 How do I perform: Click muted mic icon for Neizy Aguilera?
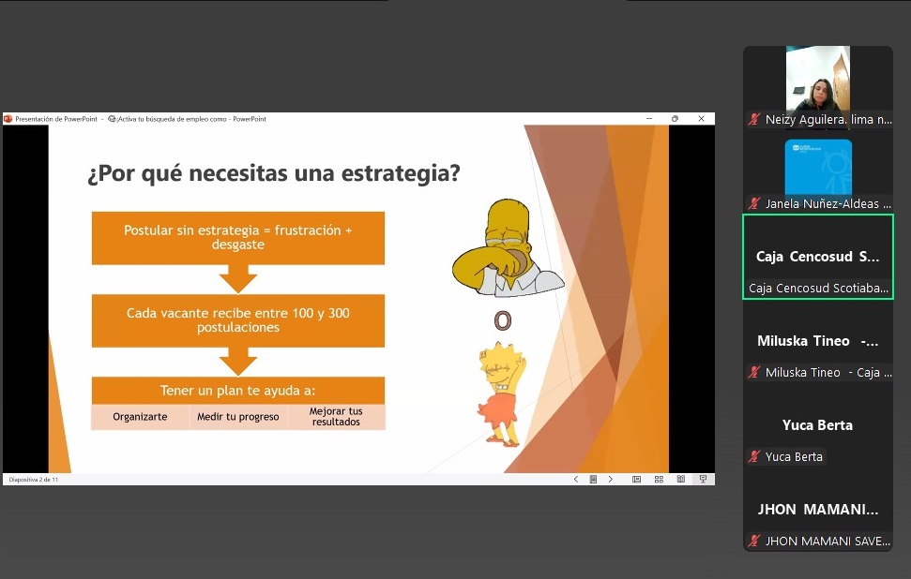[753, 120]
